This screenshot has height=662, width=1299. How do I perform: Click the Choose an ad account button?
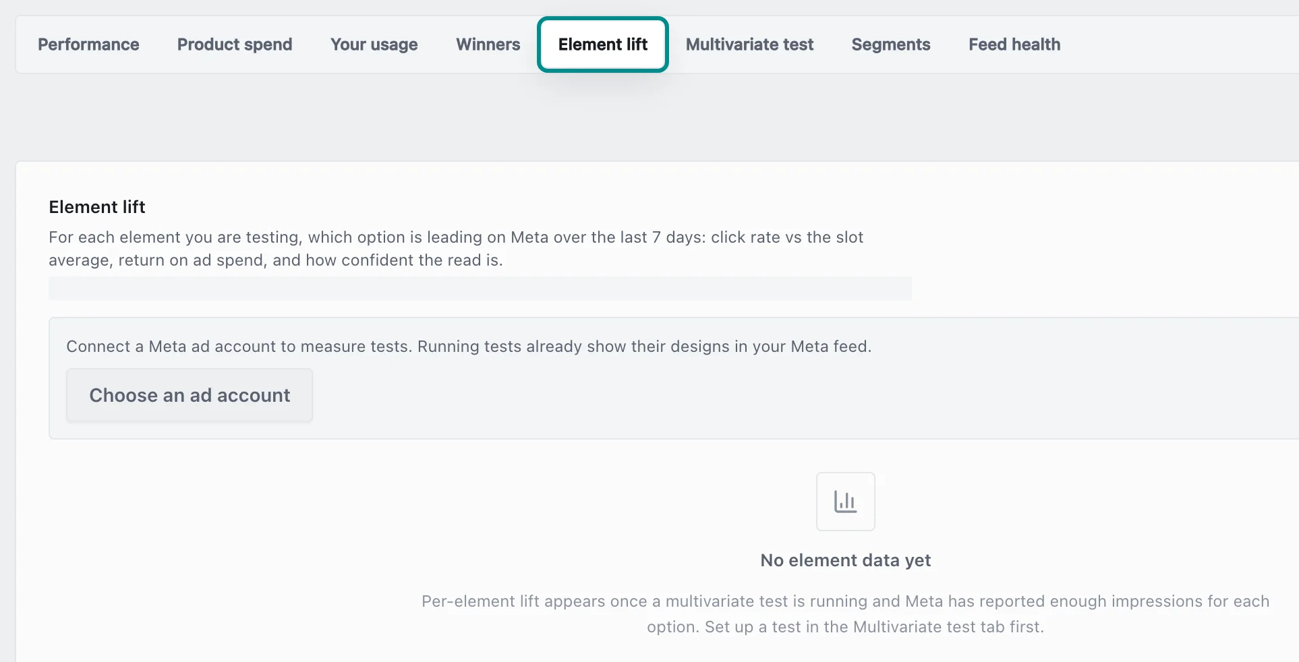coord(190,395)
